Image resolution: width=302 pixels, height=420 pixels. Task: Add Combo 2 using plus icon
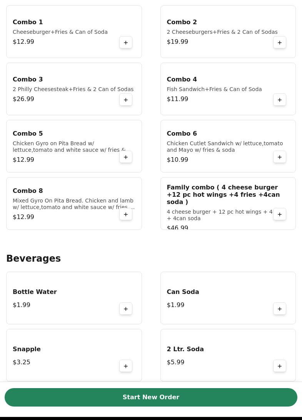280,43
